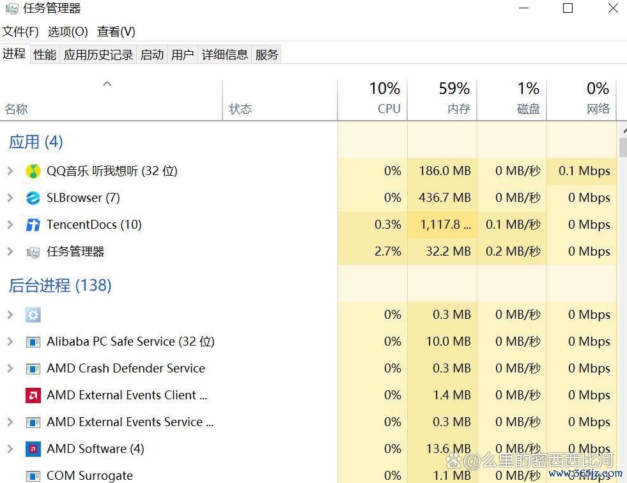Switch to the 性能 tab
The width and height of the screenshot is (627, 483).
(45, 55)
